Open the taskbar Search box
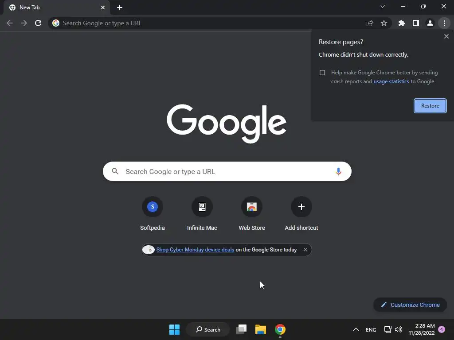454x340 pixels. (208, 329)
